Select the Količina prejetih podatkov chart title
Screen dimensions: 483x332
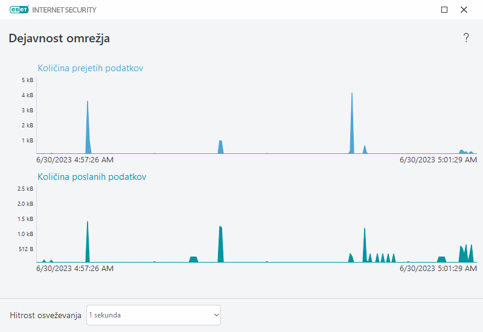click(x=90, y=68)
